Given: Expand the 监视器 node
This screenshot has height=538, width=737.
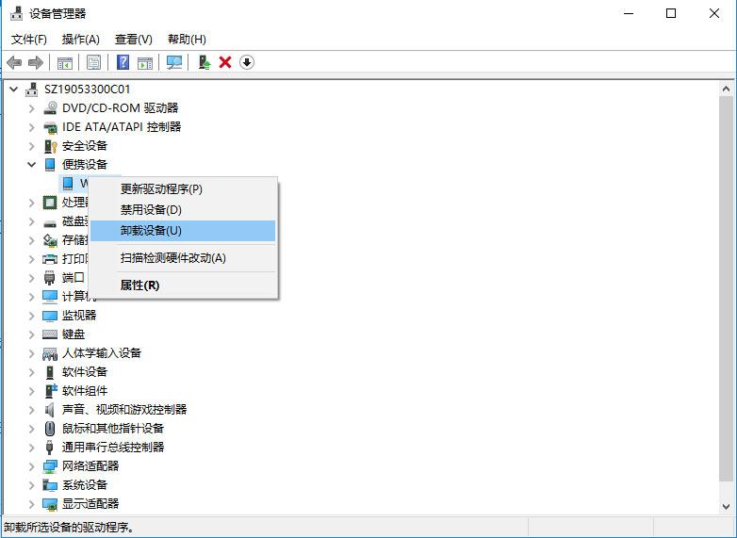Looking at the screenshot, I should [x=31, y=316].
